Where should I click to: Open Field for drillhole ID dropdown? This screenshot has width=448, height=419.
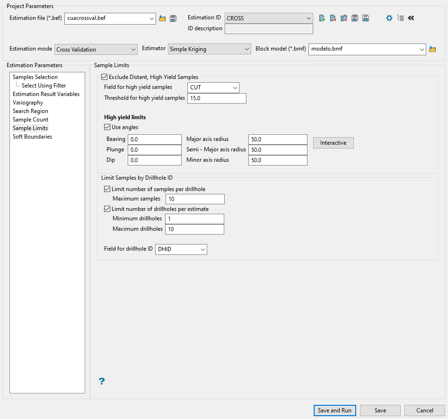point(181,249)
